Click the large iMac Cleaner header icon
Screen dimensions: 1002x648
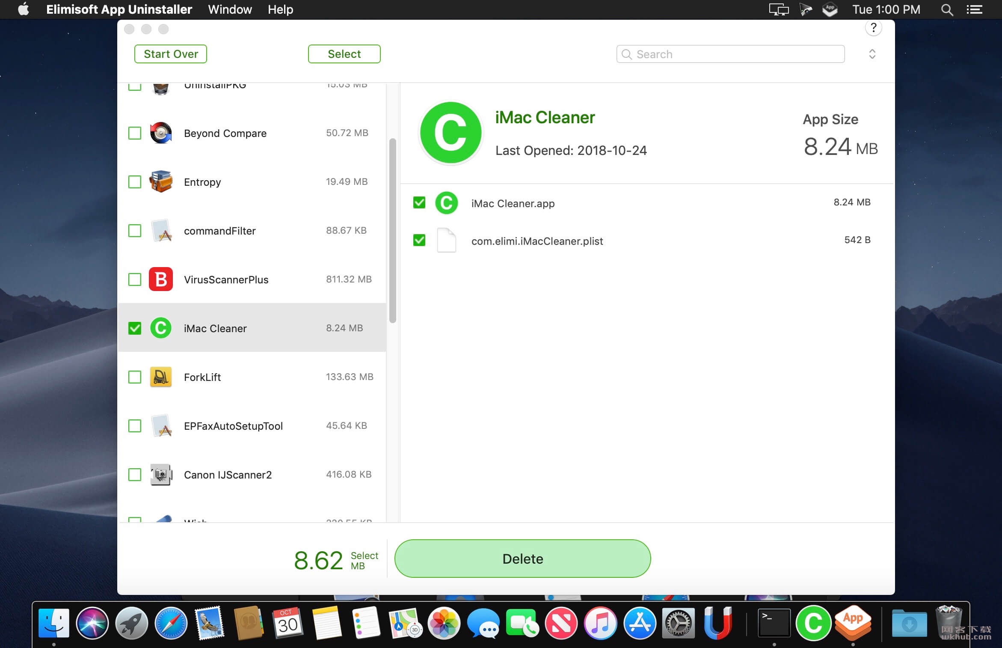tap(451, 133)
